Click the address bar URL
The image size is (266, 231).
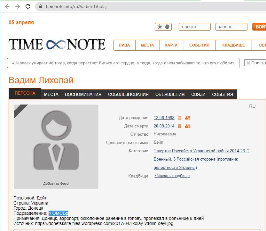[76, 6]
